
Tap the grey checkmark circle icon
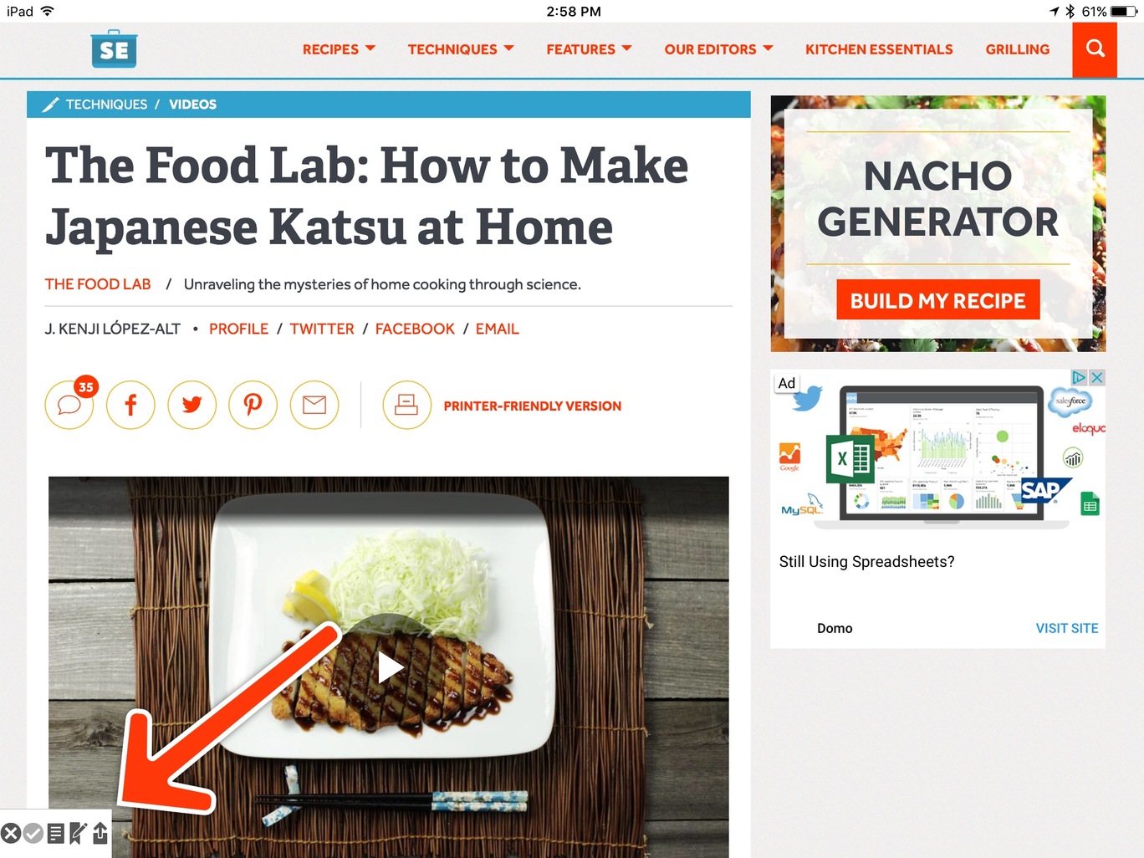click(33, 833)
